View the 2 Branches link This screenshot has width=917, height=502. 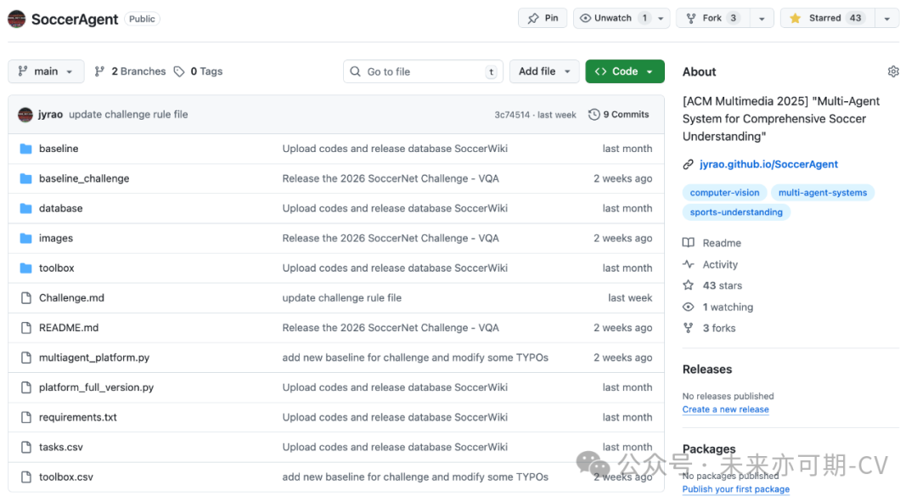(x=131, y=71)
